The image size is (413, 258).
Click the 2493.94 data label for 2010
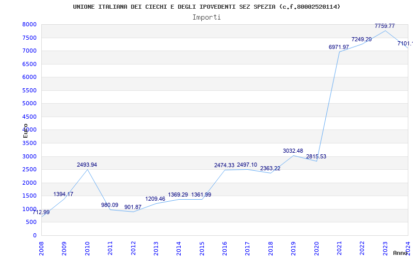coord(87,165)
